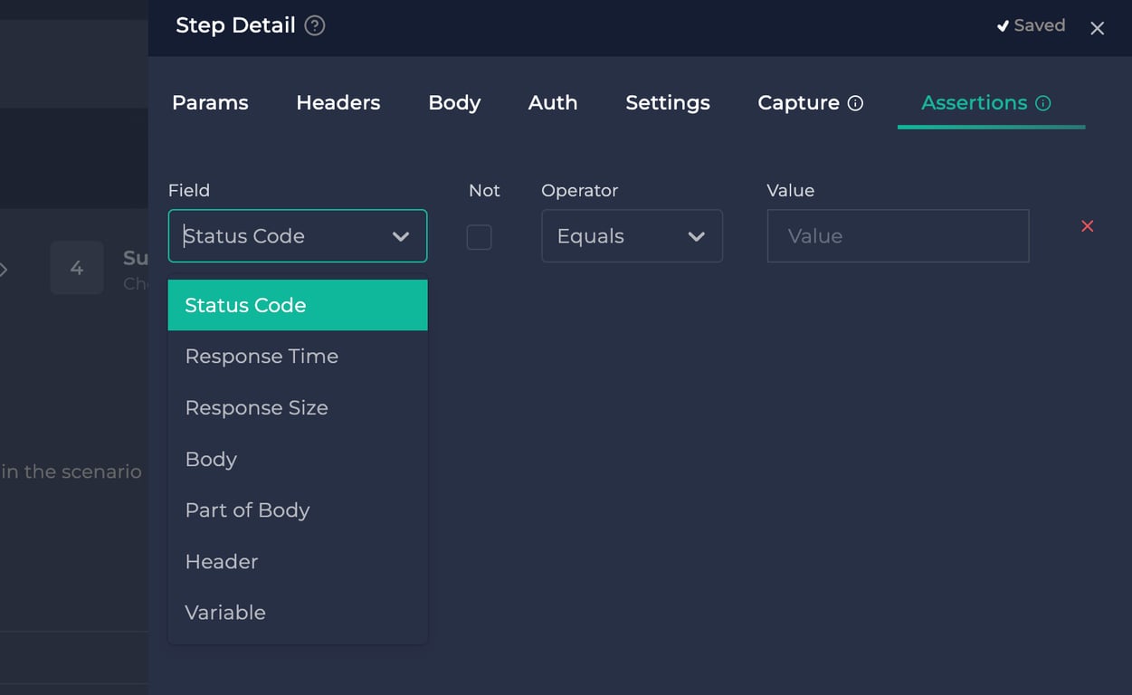The height and width of the screenshot is (695, 1132).
Task: Switch to the Settings tab
Action: pyautogui.click(x=667, y=102)
